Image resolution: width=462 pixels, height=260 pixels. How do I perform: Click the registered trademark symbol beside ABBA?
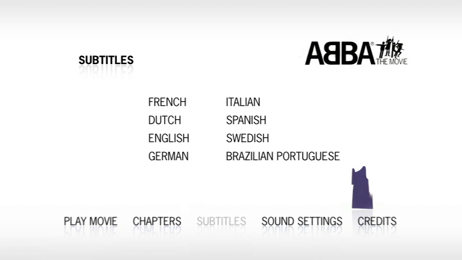point(372,44)
